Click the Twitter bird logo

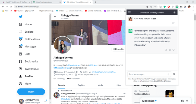21,17
